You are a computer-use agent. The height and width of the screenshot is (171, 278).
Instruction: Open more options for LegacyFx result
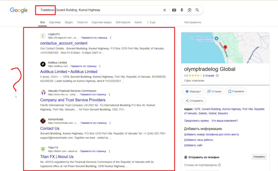coord(111,38)
